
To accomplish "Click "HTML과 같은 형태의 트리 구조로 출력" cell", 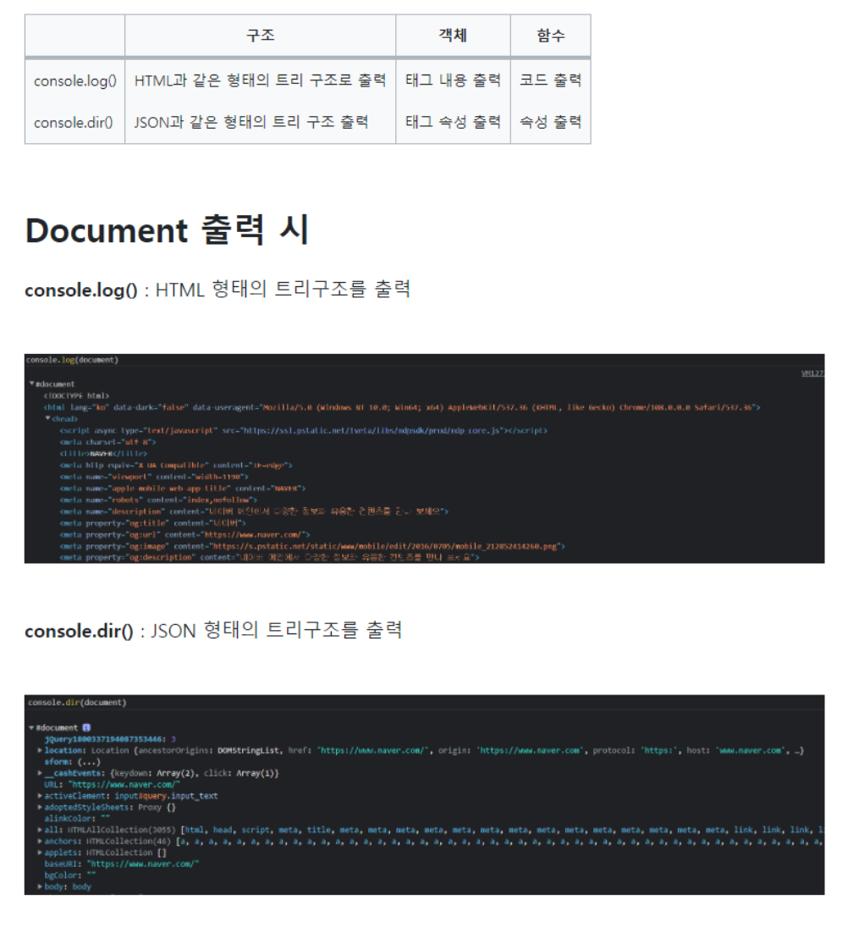I will (x=260, y=80).
